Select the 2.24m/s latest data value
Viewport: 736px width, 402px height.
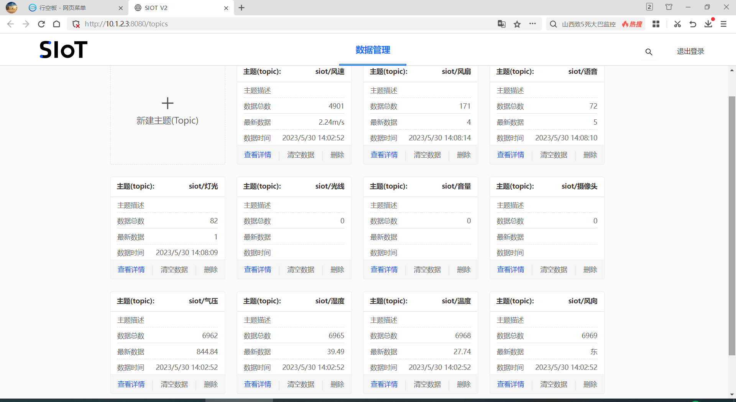(x=332, y=122)
